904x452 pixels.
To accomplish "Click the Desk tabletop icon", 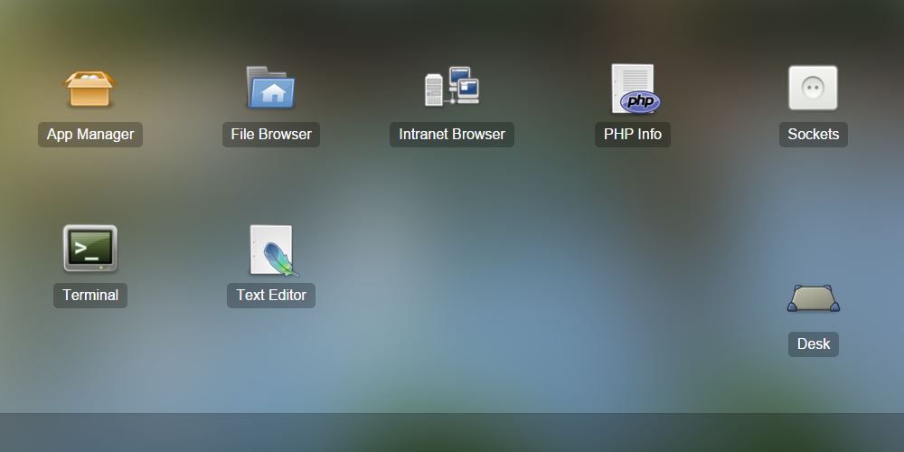I will [814, 298].
